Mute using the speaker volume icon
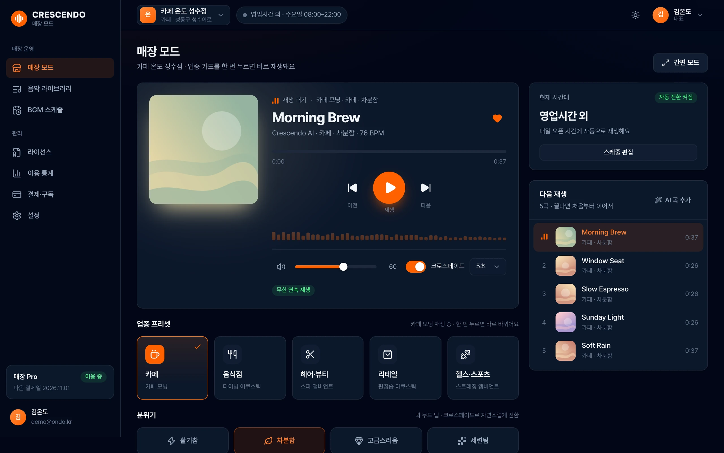Image resolution: width=724 pixels, height=453 pixels. click(x=281, y=267)
